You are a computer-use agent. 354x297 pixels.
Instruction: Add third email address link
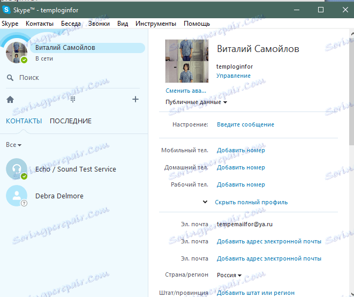pyautogui.click(x=269, y=258)
